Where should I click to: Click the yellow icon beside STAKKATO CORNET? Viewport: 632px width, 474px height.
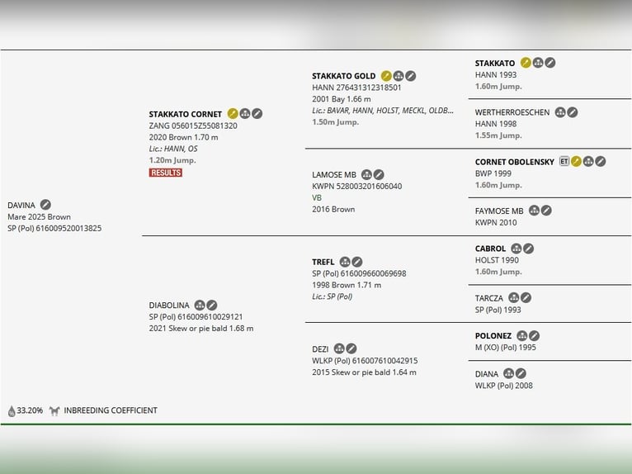point(233,114)
